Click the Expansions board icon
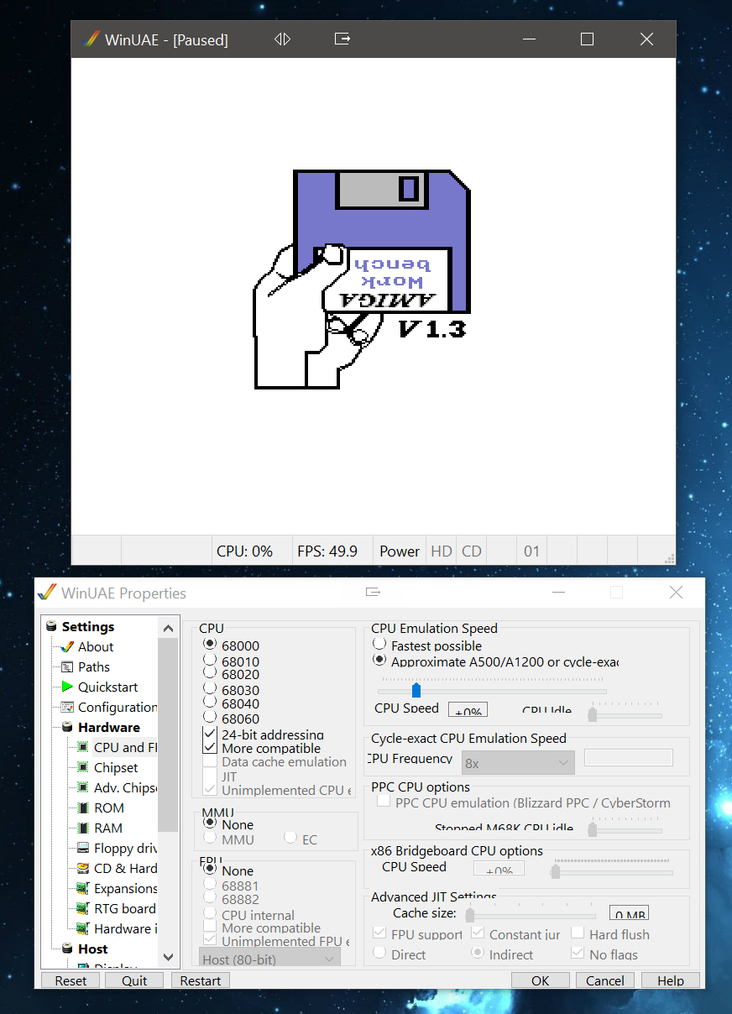 tap(83, 888)
